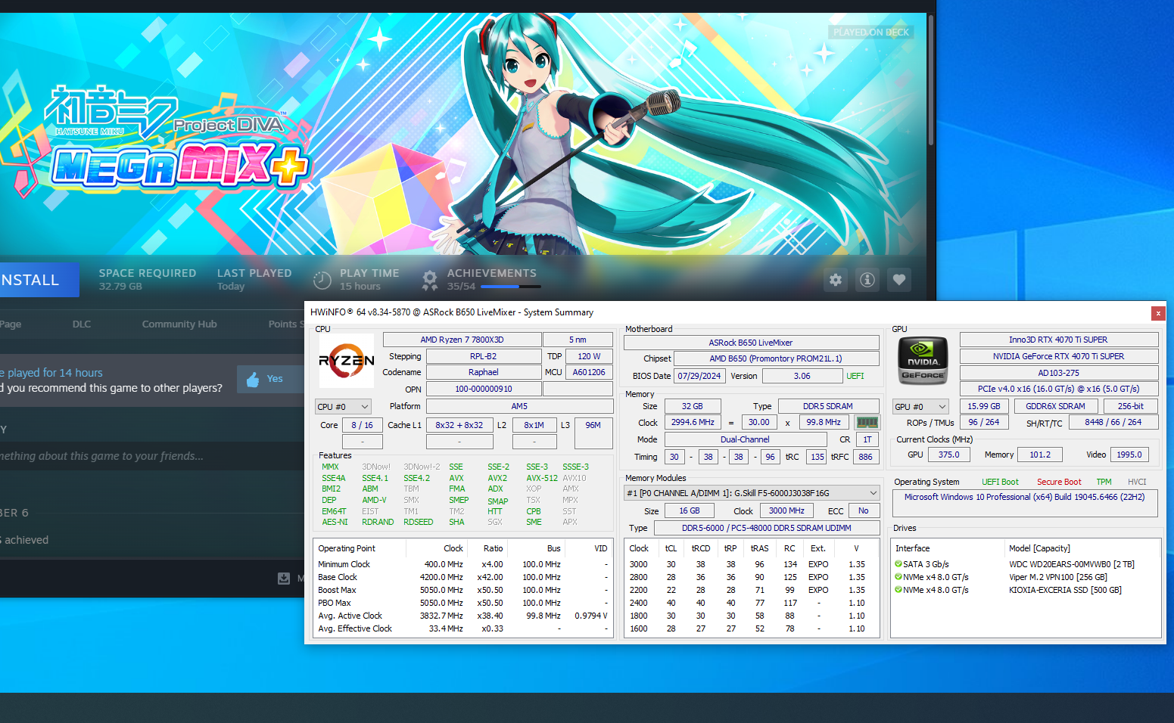Viewport: 1174px width, 723px height.
Task: Click the Raphael codename field
Action: (x=484, y=372)
